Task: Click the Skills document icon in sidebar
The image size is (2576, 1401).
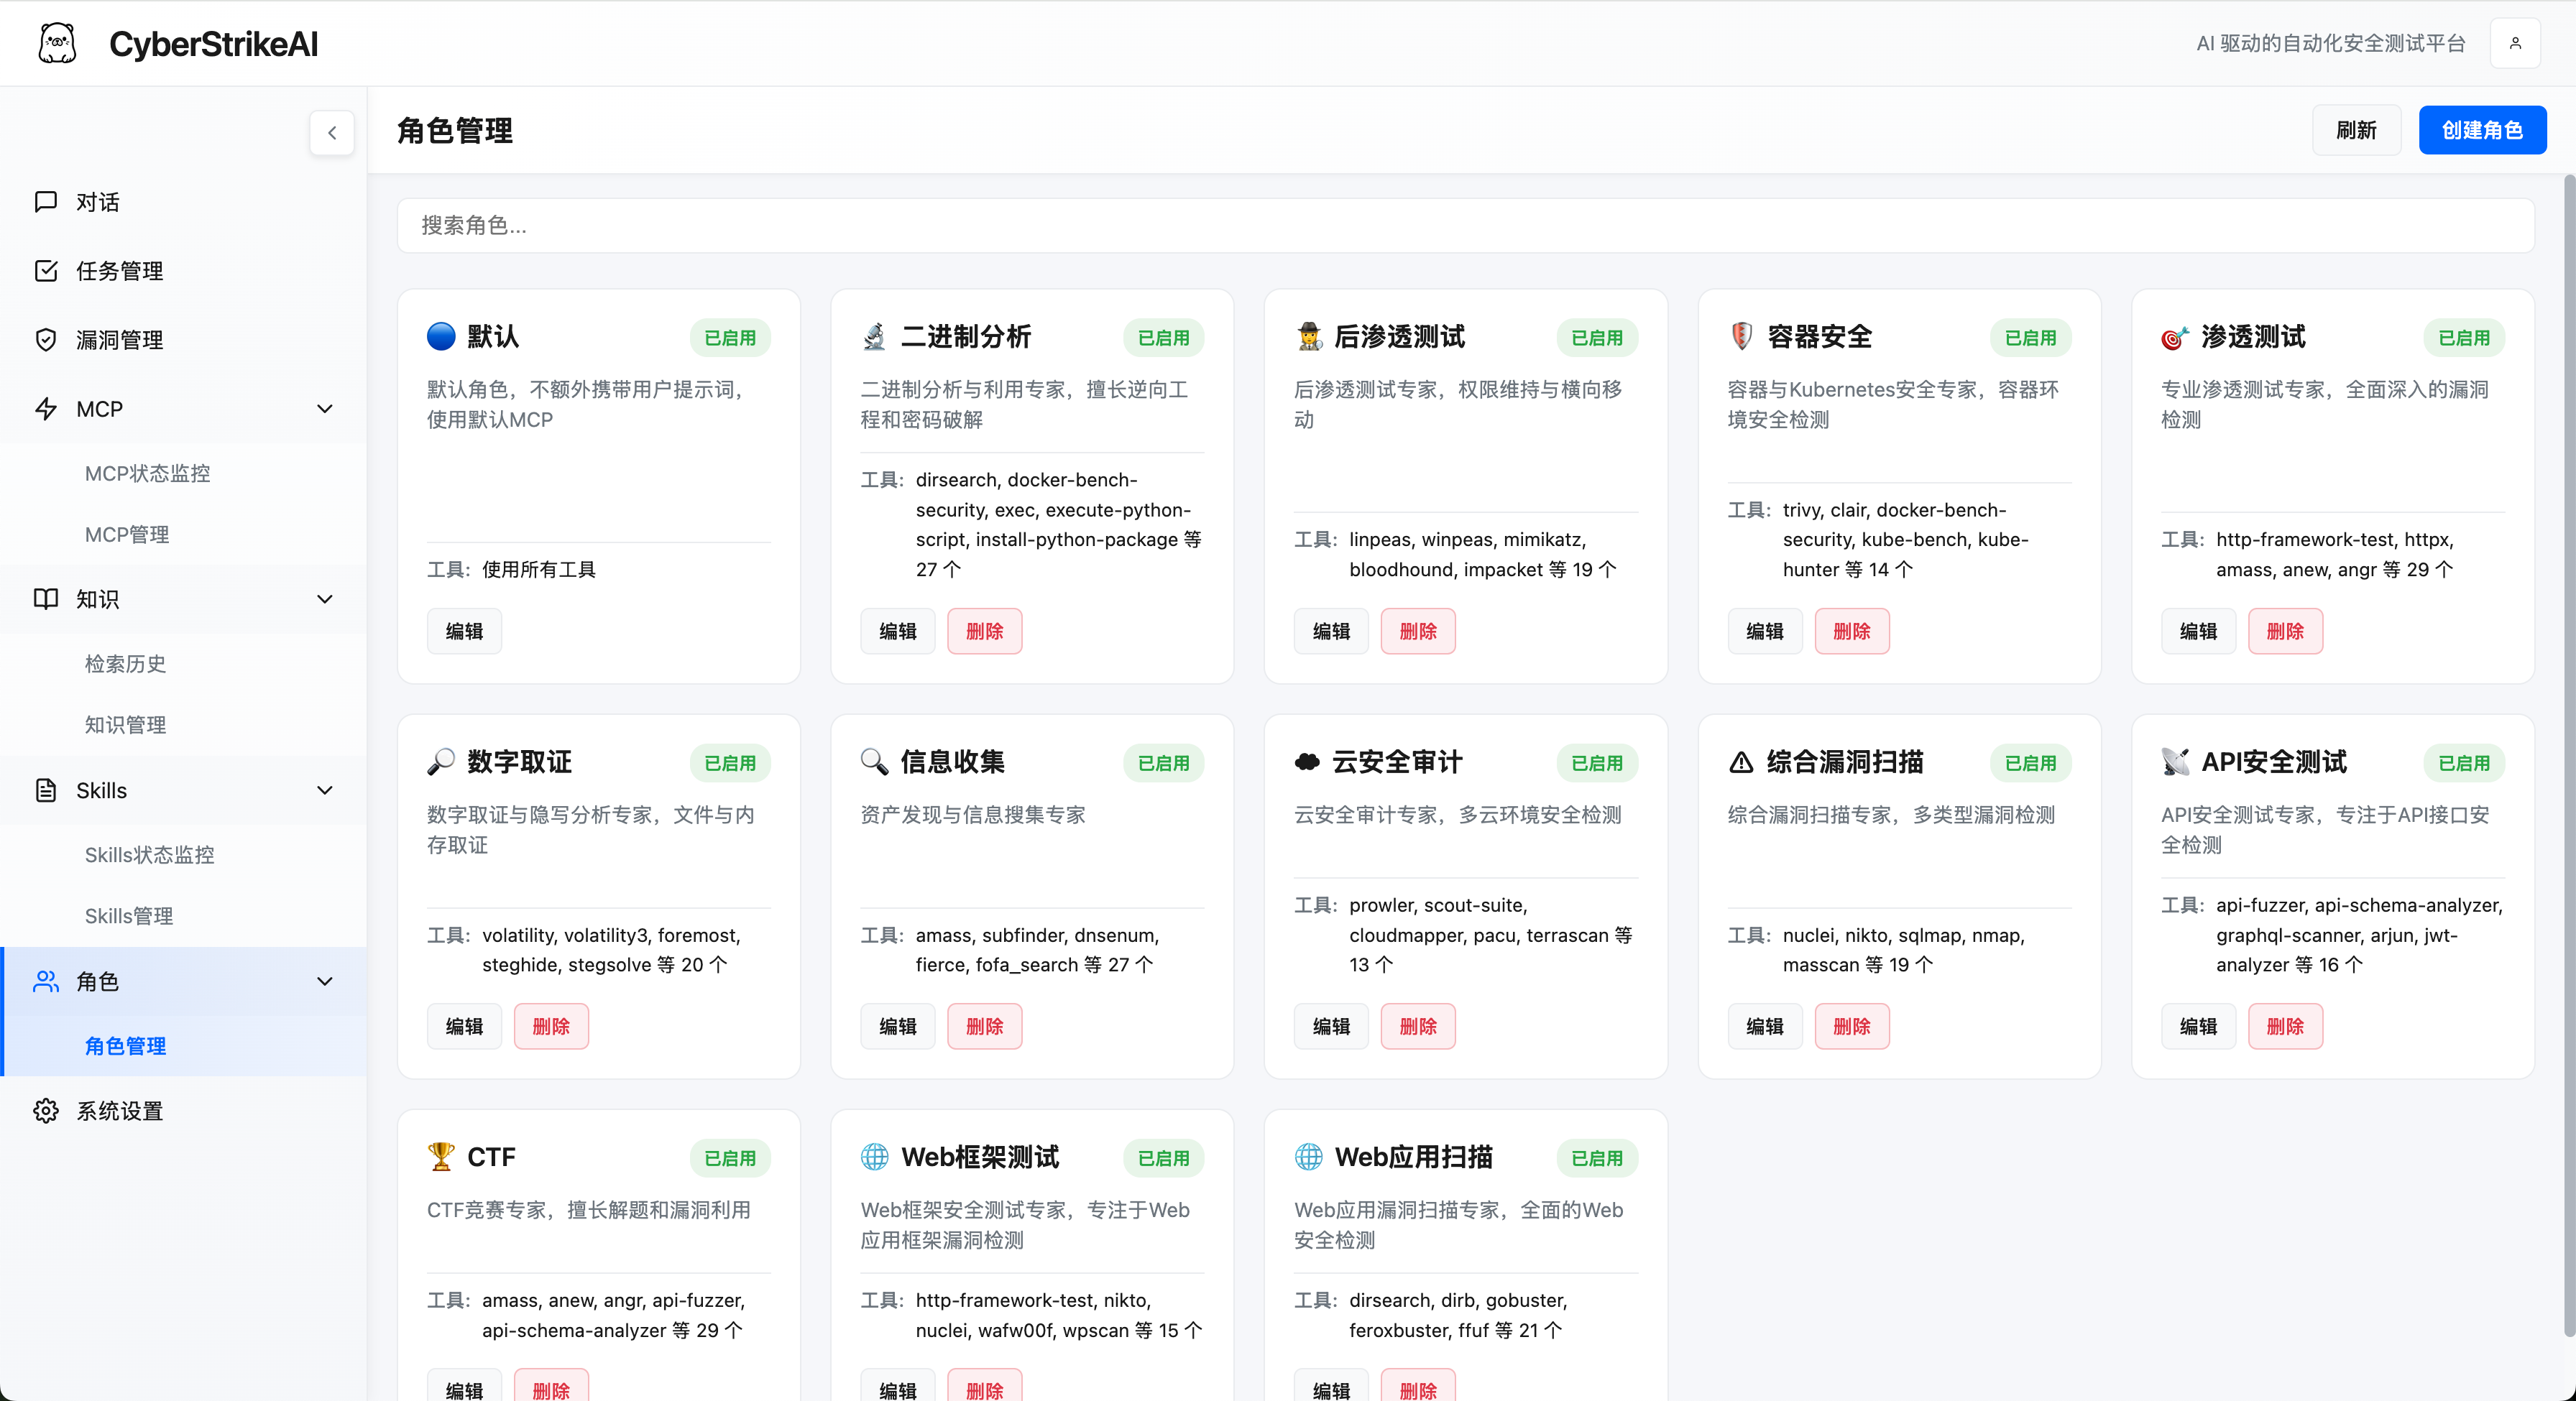Action: pos(46,790)
